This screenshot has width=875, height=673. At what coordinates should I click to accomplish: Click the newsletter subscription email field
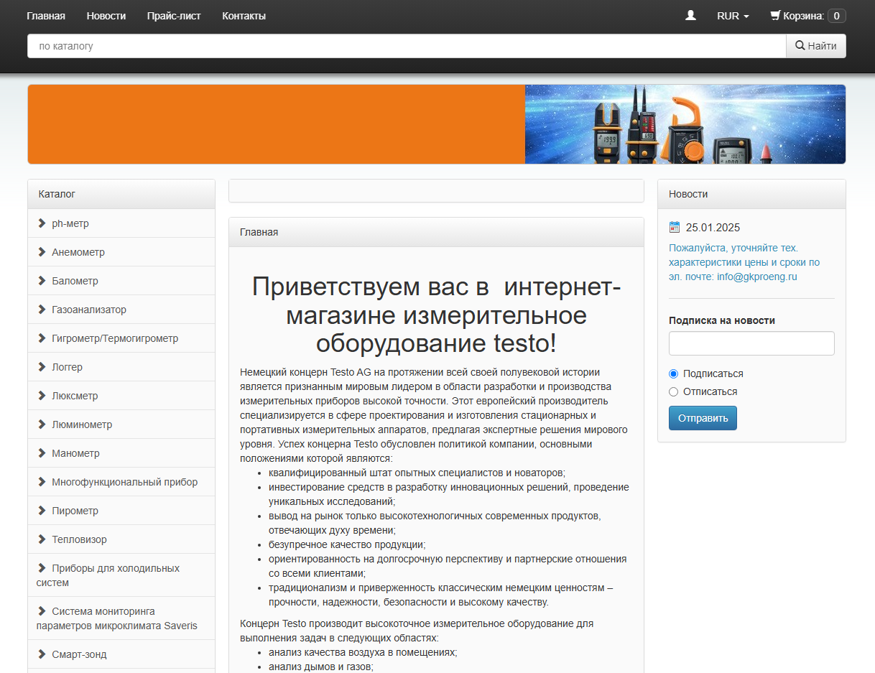pyautogui.click(x=751, y=343)
